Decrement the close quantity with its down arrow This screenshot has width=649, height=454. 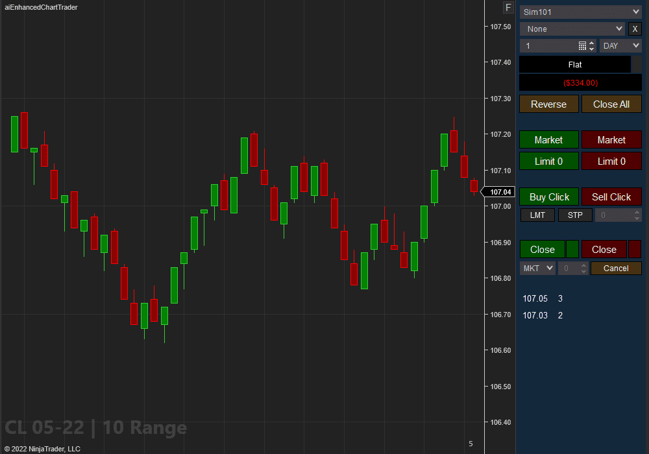[x=584, y=271]
